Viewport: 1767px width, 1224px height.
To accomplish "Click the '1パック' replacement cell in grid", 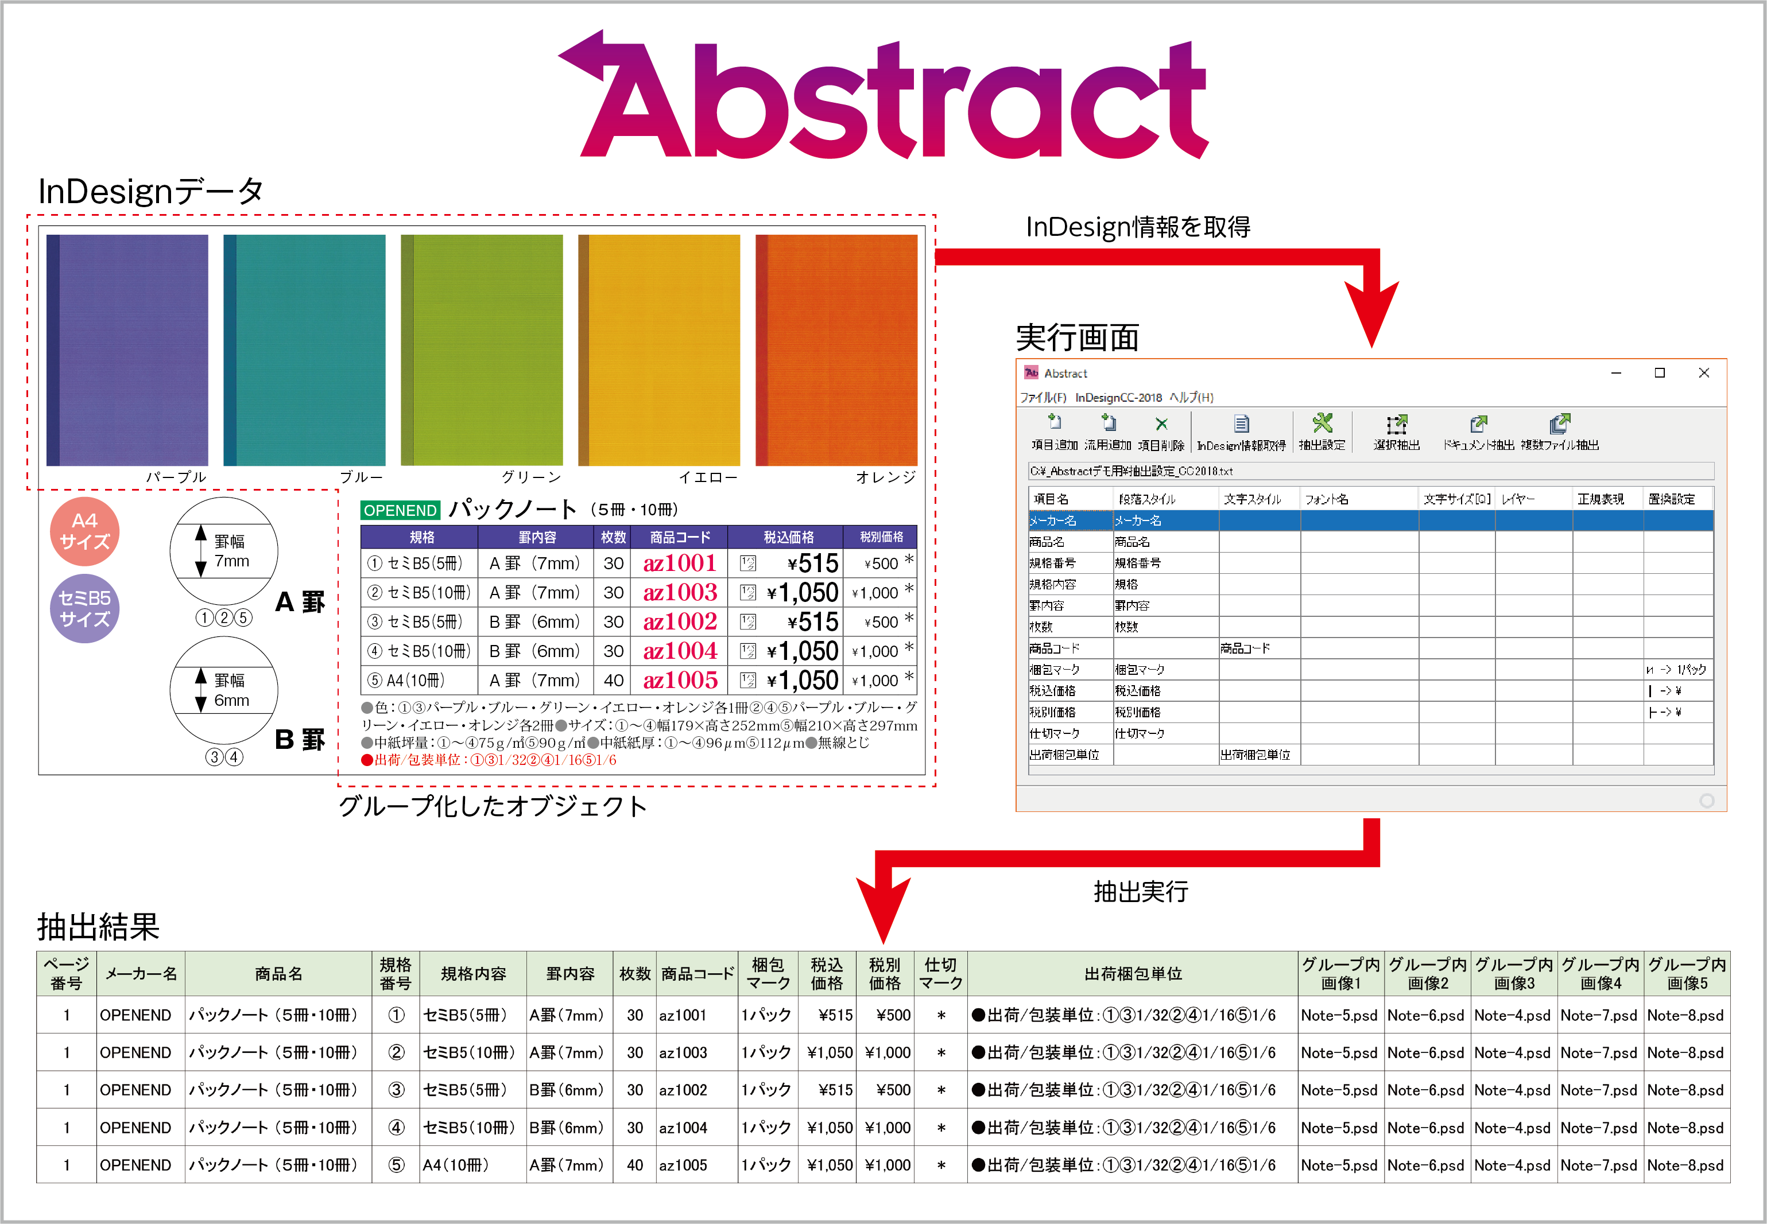I will click(1678, 670).
